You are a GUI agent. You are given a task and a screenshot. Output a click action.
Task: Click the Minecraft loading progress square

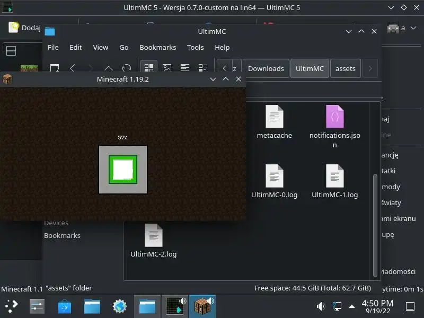click(123, 170)
